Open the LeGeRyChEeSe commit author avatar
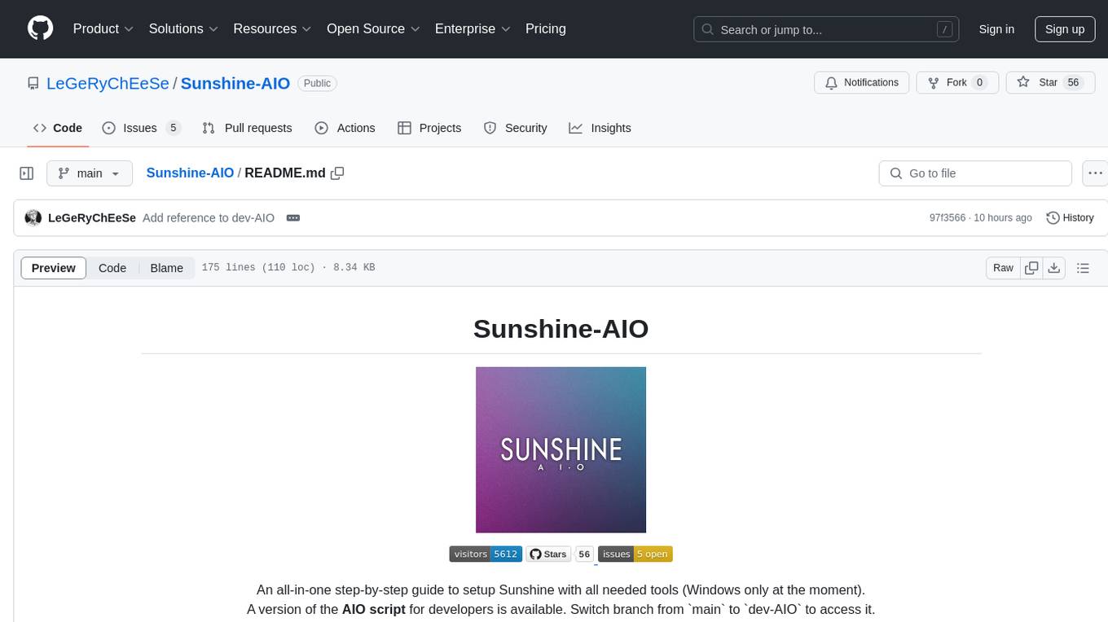1108x622 pixels. coord(33,218)
